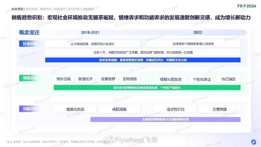The height and width of the screenshot is (147, 261).
Task: Click the 颜值经济 box
Action: point(85,79)
